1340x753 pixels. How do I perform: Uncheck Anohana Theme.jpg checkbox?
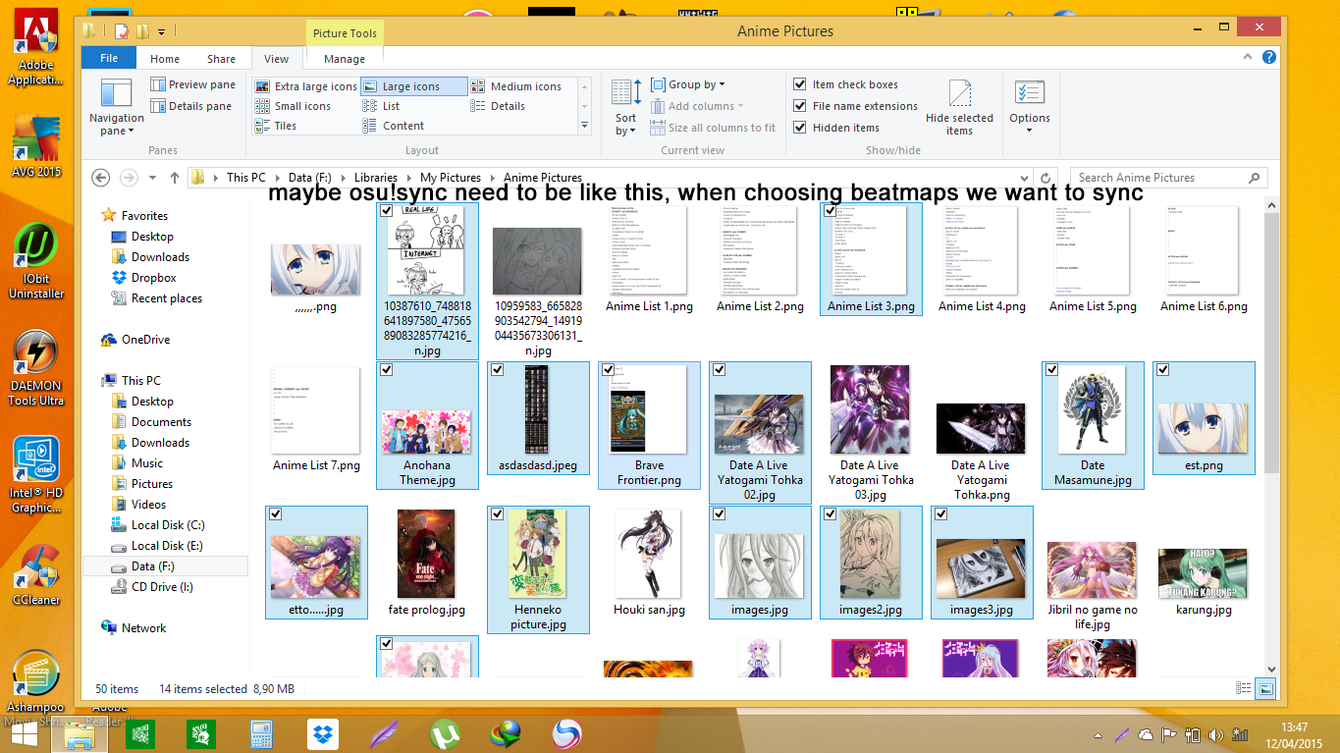[x=387, y=370]
